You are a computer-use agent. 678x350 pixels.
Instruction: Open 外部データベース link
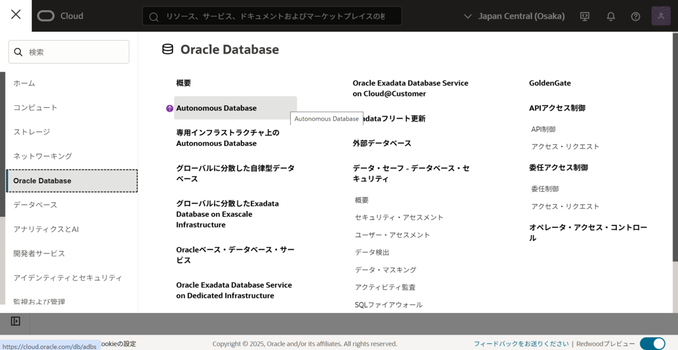[382, 143]
